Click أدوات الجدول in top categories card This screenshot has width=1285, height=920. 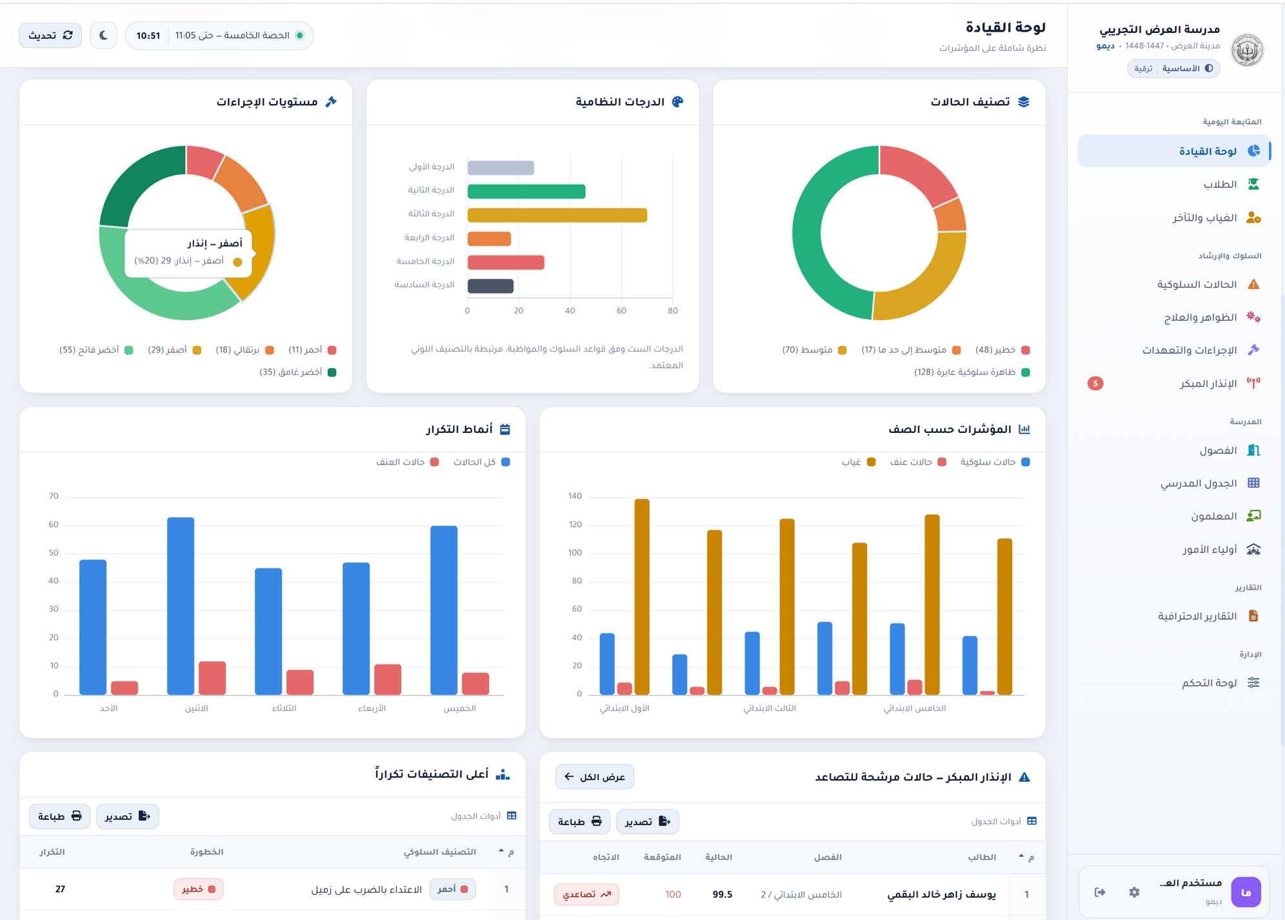pos(484,816)
